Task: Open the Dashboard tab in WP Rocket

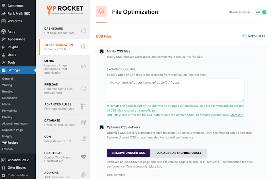Action: point(65,31)
